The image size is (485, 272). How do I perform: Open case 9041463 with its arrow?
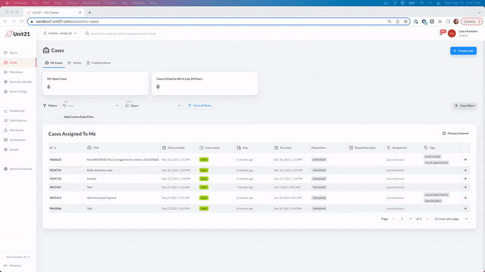click(465, 198)
